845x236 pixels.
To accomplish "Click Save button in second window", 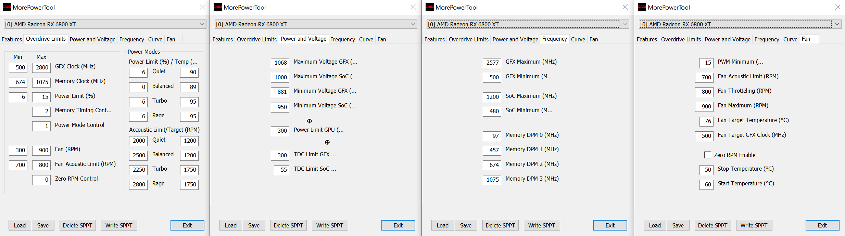I will click(254, 225).
